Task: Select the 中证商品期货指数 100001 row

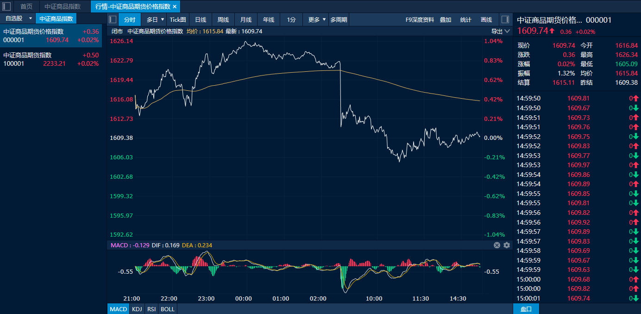Action: tap(51, 59)
